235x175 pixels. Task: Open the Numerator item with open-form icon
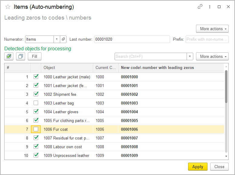63,39
